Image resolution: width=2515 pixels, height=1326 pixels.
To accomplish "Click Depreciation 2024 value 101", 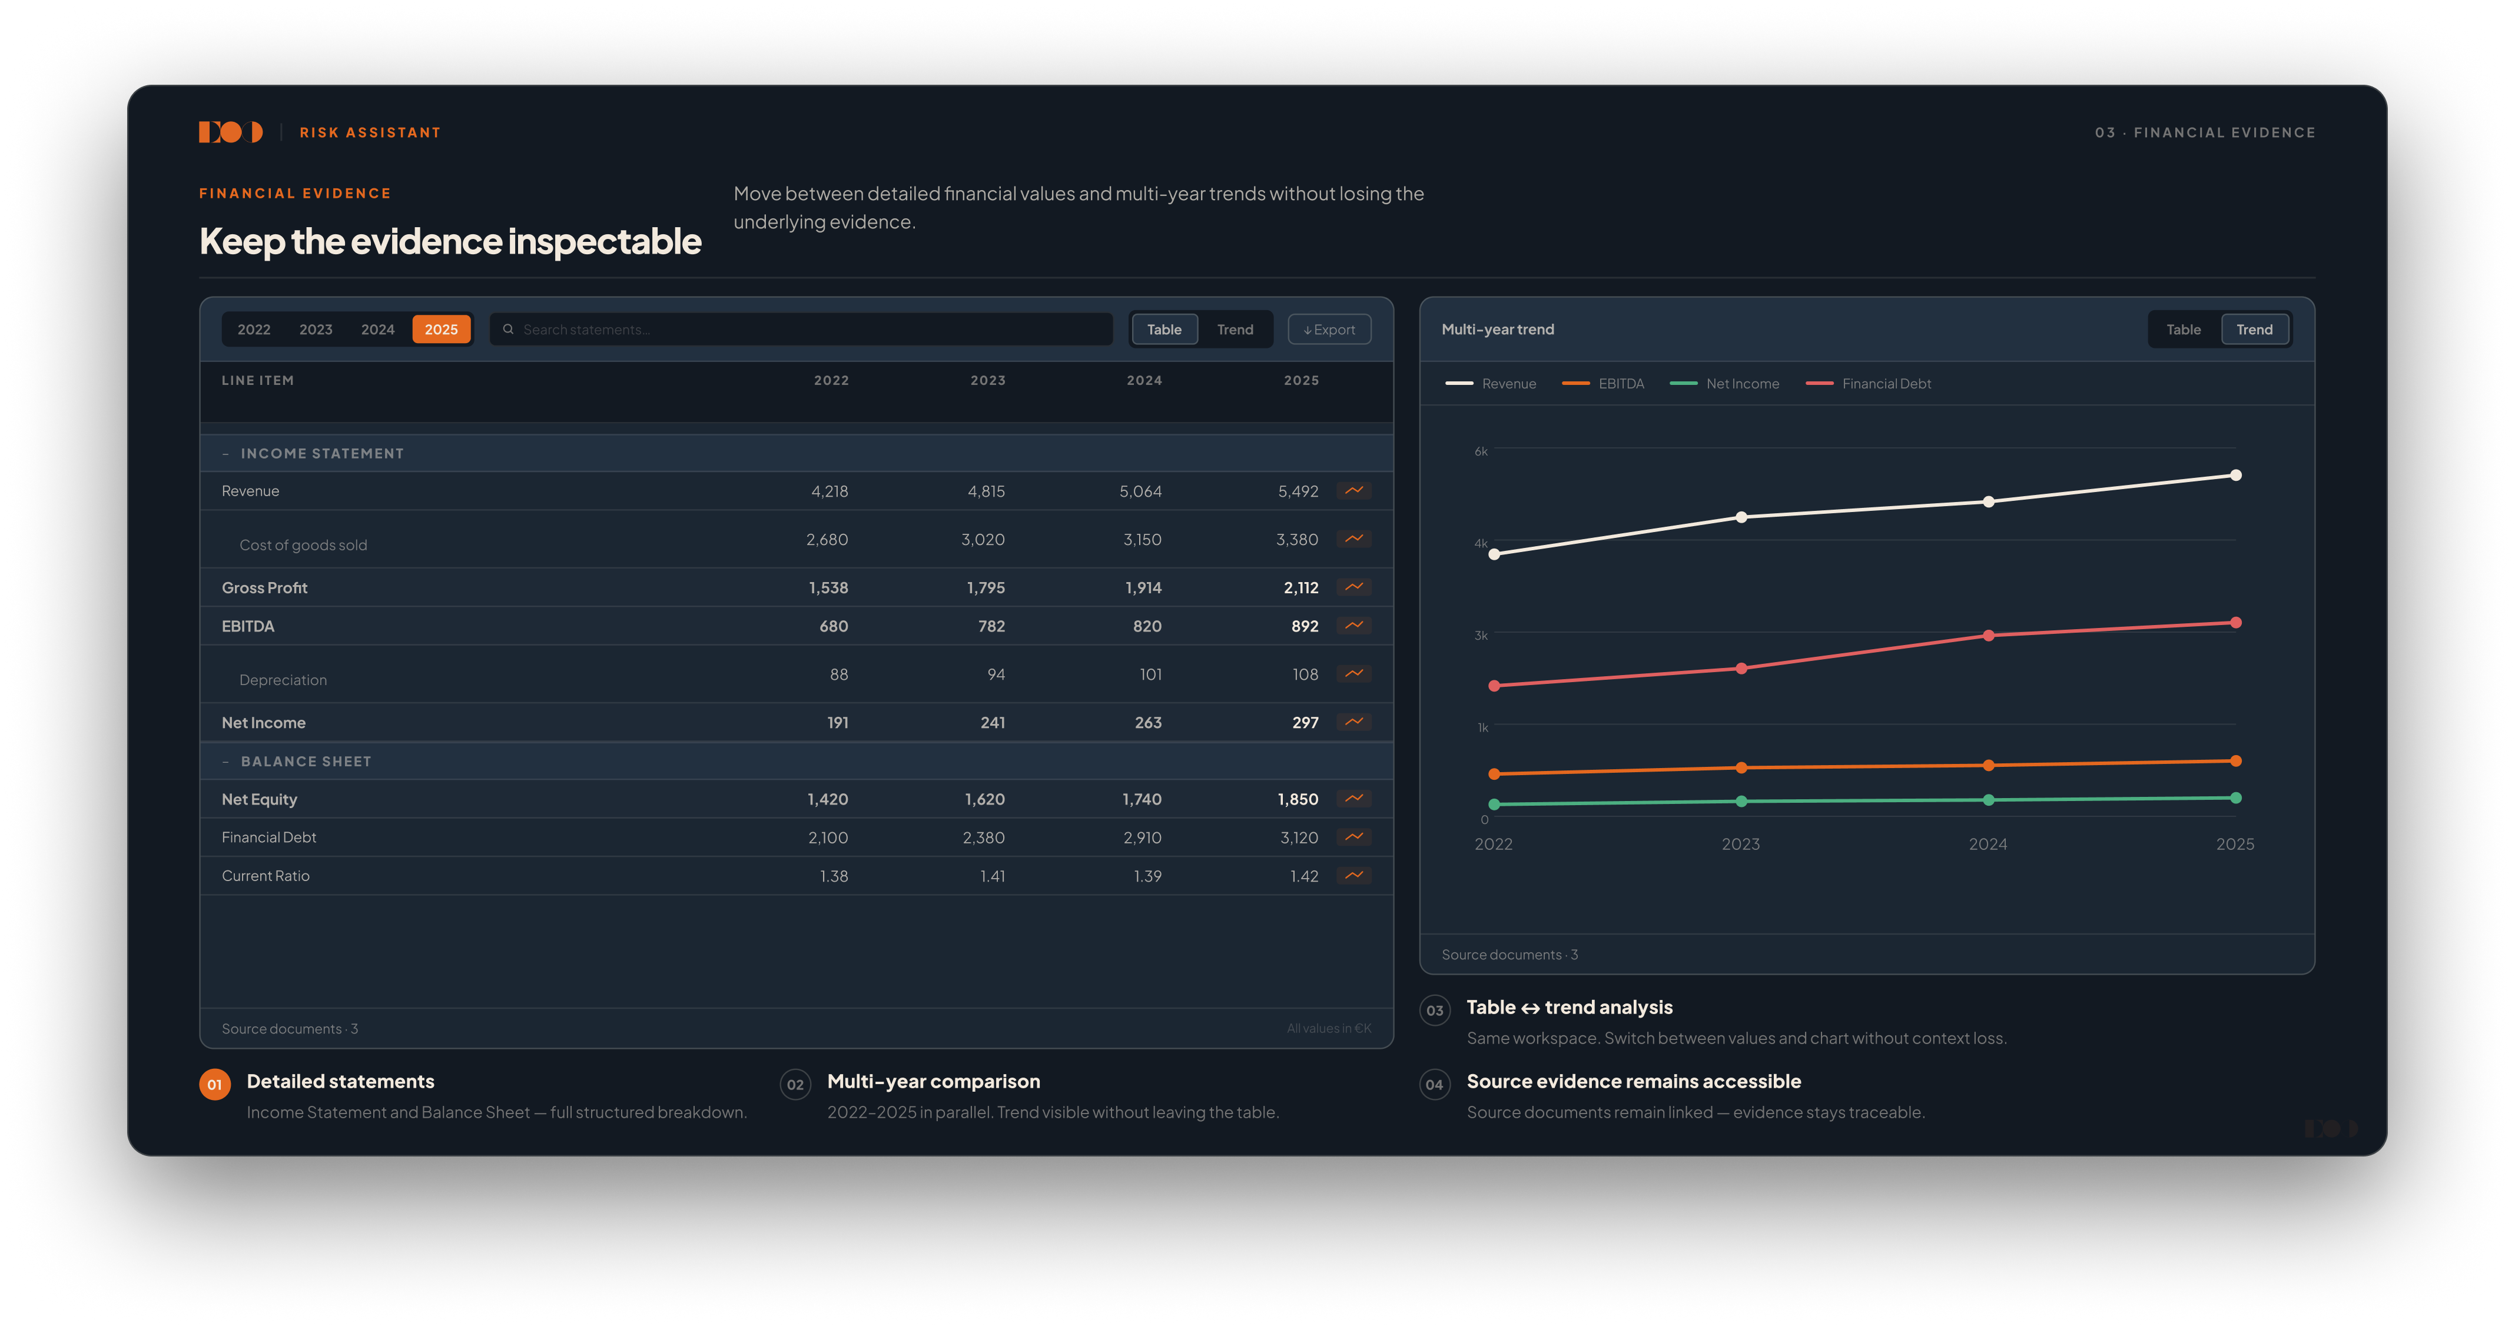I will (1150, 674).
